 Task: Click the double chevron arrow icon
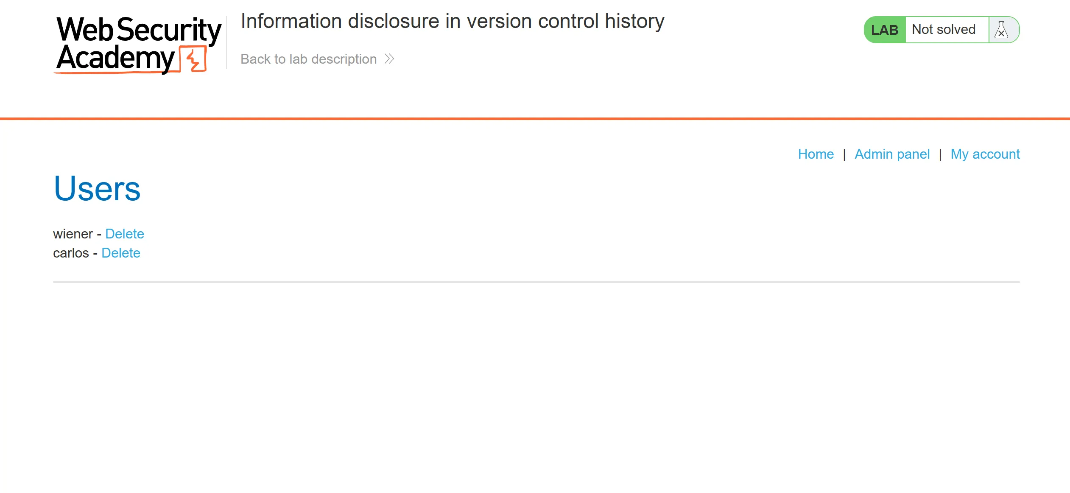389,59
